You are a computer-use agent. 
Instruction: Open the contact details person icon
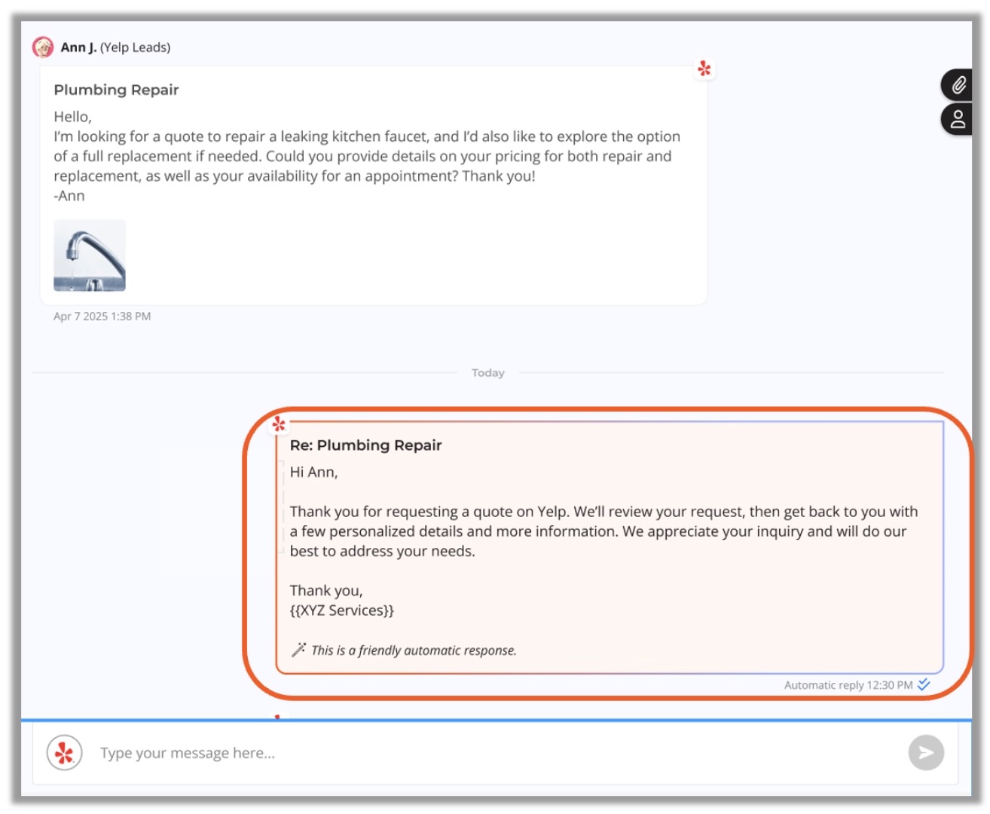tap(958, 120)
